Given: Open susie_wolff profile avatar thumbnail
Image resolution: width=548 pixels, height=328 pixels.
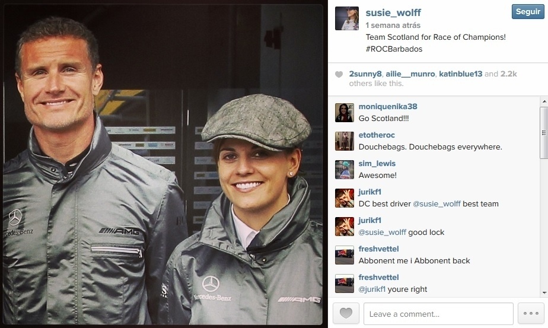Looking at the screenshot, I should (x=347, y=18).
